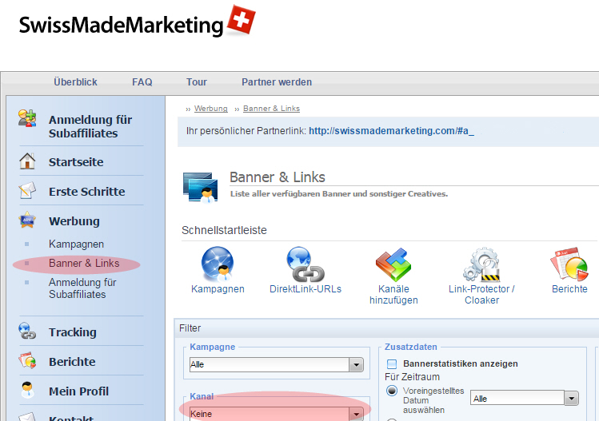This screenshot has width=599, height=421.
Task: Click the Kontakt envelope icon in sidebar
Action: [27, 416]
